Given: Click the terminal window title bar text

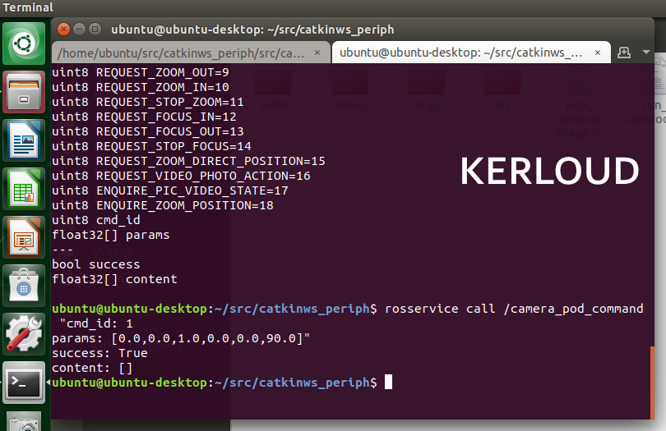Looking at the screenshot, I should pos(252,30).
